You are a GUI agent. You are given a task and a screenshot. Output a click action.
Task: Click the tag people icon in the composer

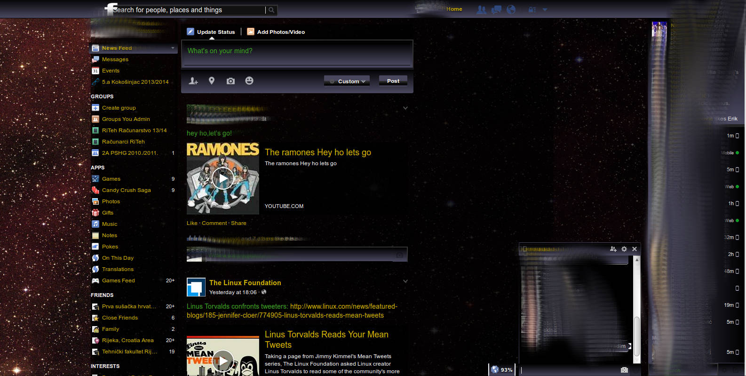193,81
